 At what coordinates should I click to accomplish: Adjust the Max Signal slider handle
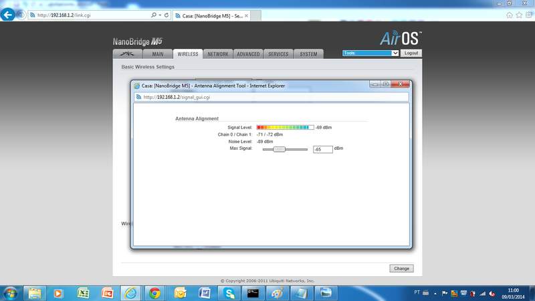(279, 149)
